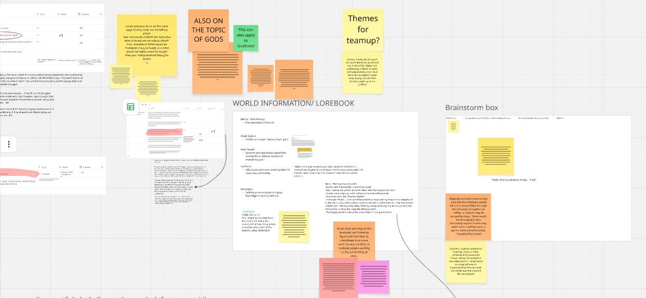The height and width of the screenshot is (298, 646).
Task: Click the 'Yeah, that could work nicely' comment text
Action: click(514, 180)
